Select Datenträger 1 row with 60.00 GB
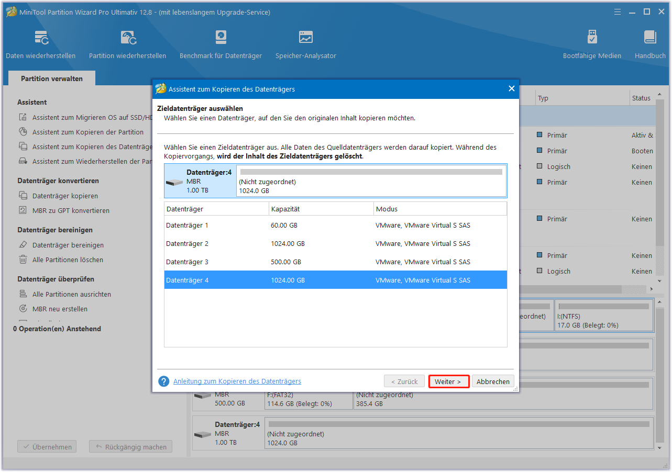This screenshot has height=473, width=672. (336, 225)
